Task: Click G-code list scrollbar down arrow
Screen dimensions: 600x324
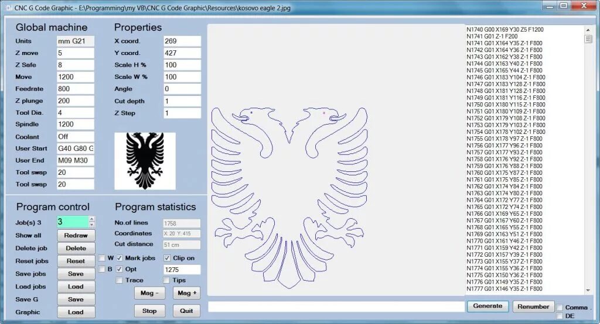Action: pos(588,291)
